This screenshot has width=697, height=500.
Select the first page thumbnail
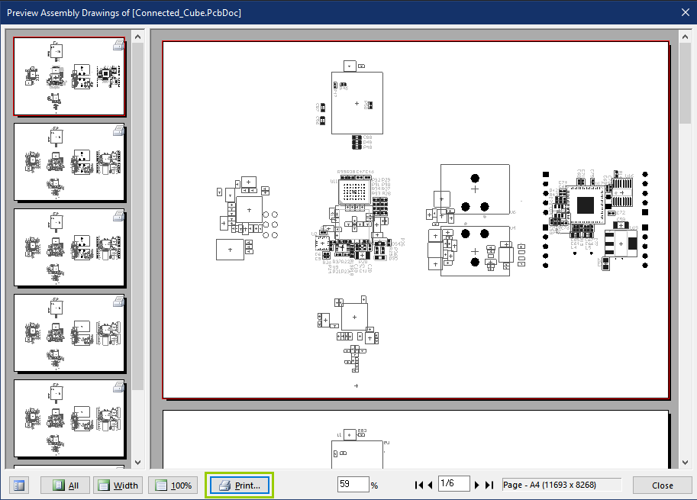tap(69, 76)
